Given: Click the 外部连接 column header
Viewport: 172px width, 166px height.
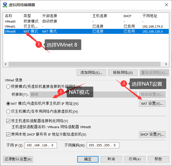Looking at the screenshot, I should [65, 16].
